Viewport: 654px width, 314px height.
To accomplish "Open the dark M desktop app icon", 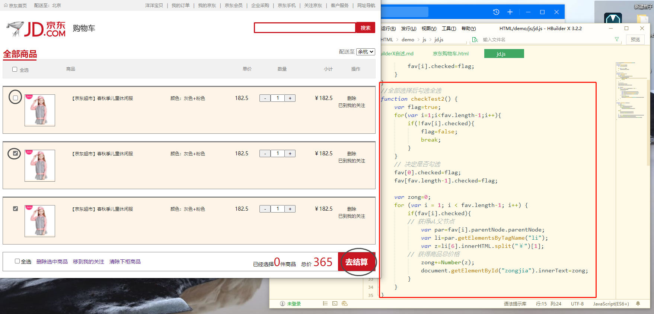I will coord(613,19).
